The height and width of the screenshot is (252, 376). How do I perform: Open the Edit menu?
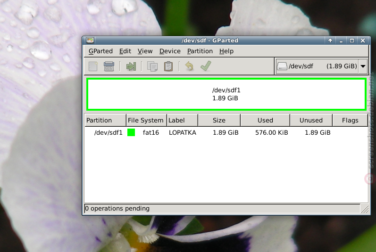(125, 51)
